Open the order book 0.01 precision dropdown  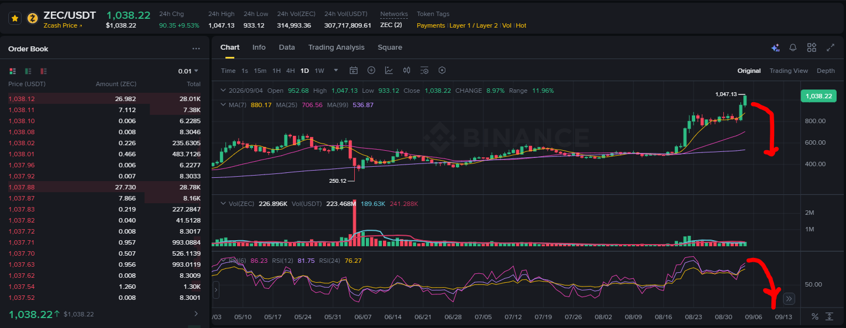click(x=188, y=71)
